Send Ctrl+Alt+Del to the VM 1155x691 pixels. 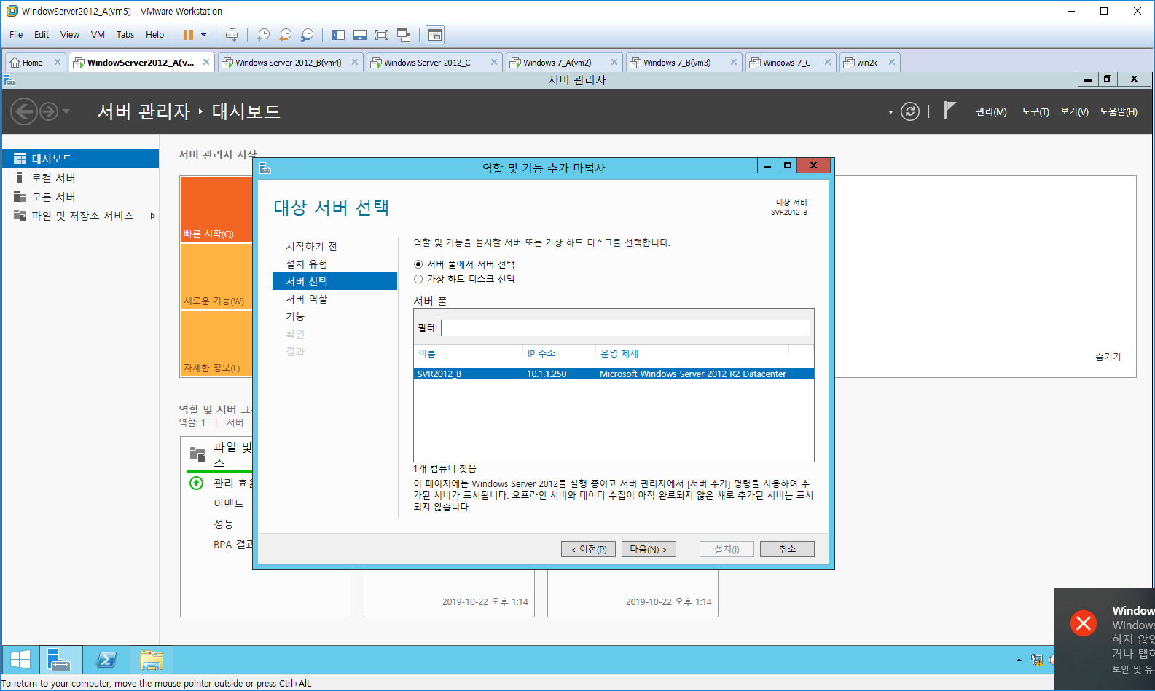pyautogui.click(x=232, y=35)
